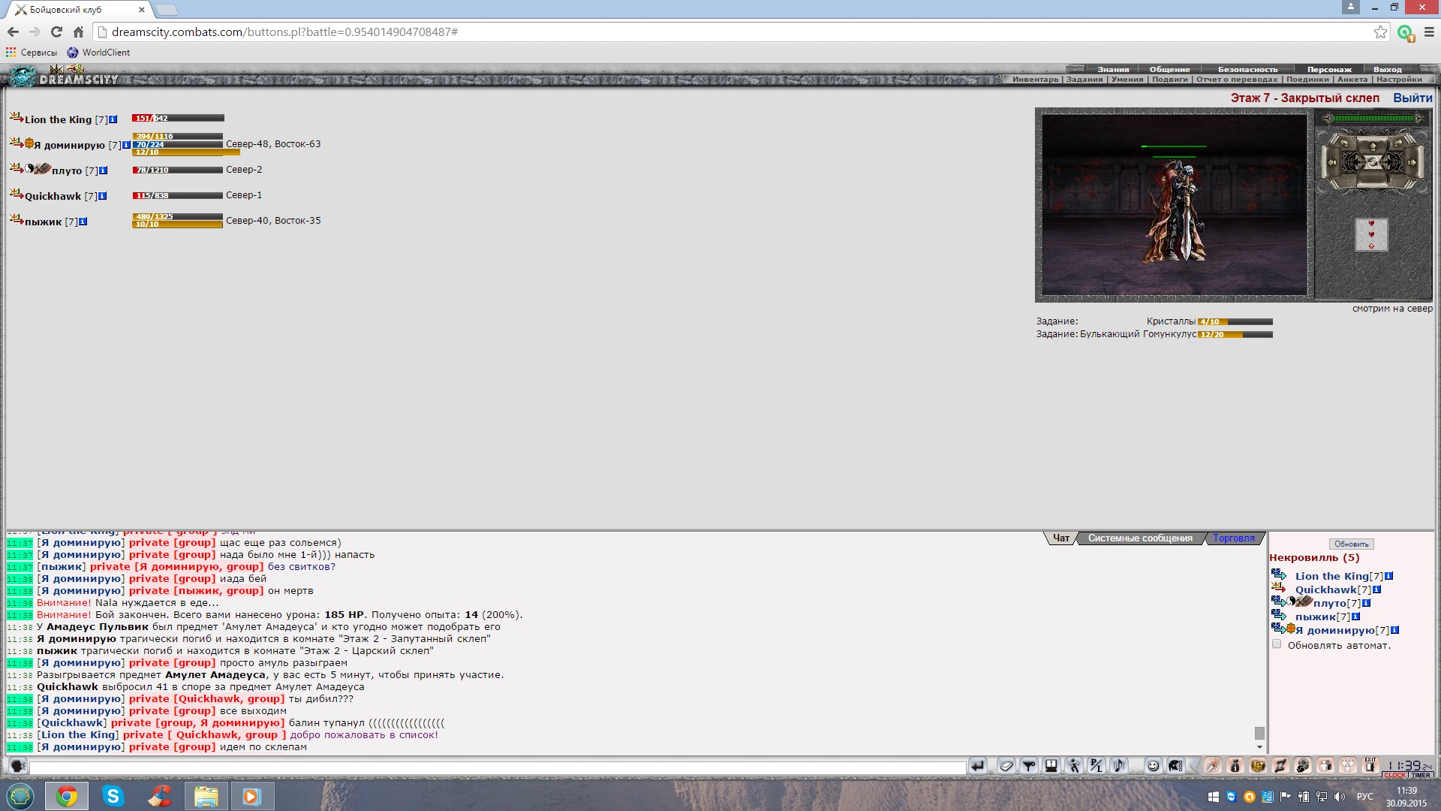This screenshot has width=1441, height=811.
Task: Click the exchange arrows icon
Action: 1280,765
